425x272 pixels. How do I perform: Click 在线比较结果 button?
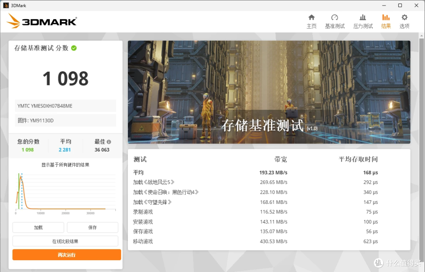(65, 241)
